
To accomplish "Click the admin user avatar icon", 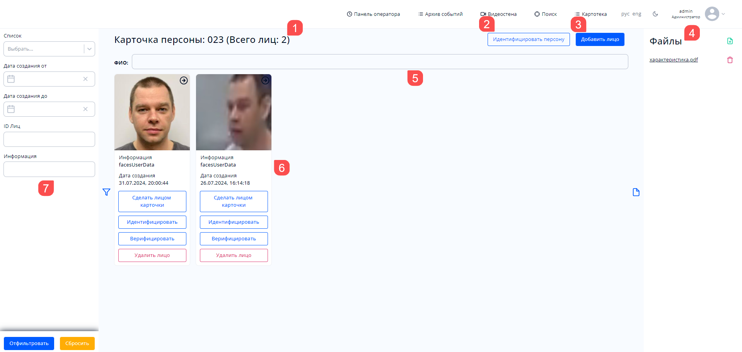I will click(x=712, y=14).
